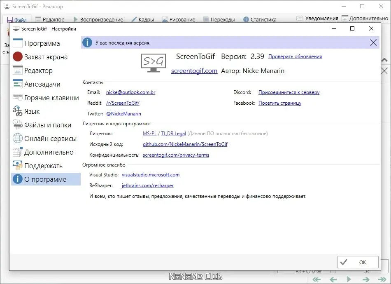Click Присоединиться к серверу Discord link
Image resolution: width=391 pixels, height=284 pixels.
coord(289,92)
